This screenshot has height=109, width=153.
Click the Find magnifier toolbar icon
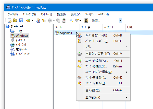[x=71, y=21]
